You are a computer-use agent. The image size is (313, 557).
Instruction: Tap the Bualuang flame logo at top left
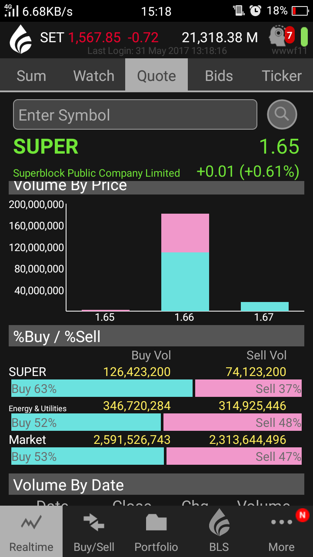click(x=20, y=39)
